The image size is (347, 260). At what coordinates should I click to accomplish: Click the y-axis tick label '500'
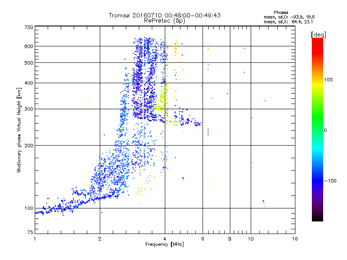29,63
